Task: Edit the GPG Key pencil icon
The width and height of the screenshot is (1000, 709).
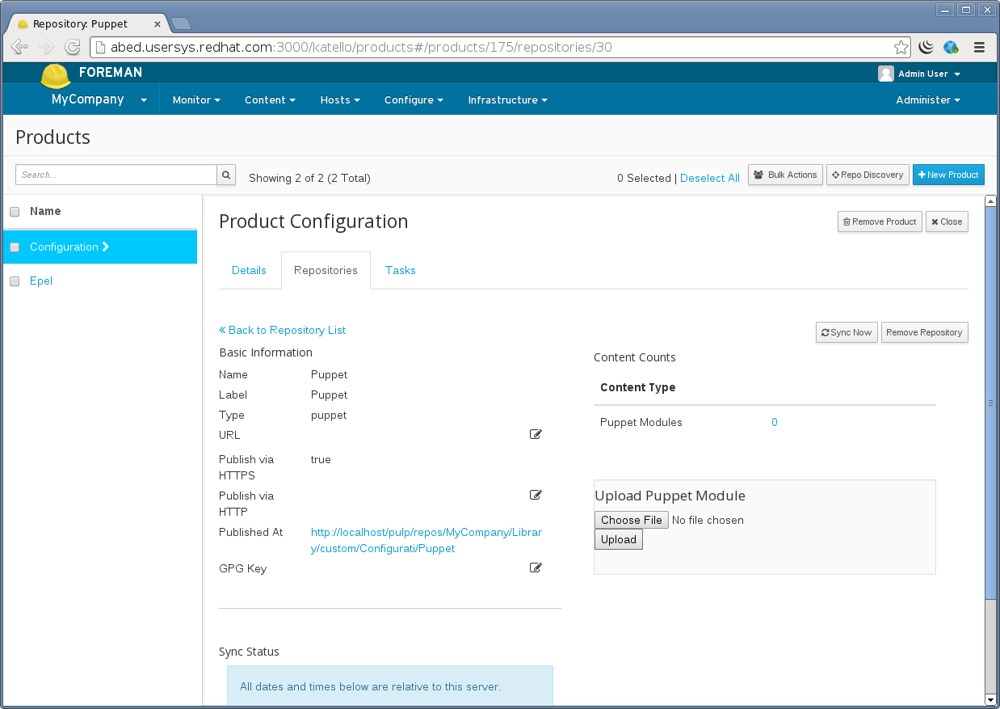Action: 536,568
